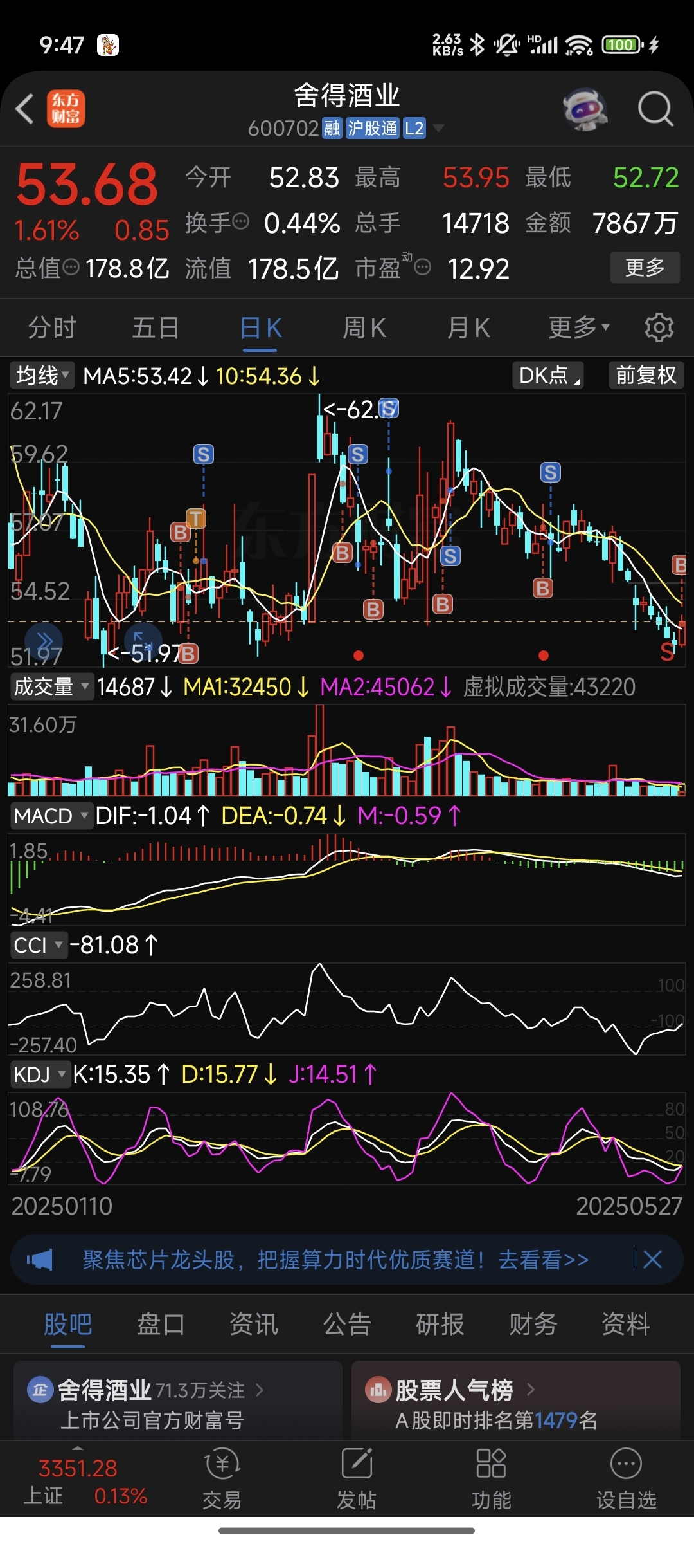The width and height of the screenshot is (694, 1544).
Task: Open the 成交量 indicator dropdown
Action: click(51, 686)
